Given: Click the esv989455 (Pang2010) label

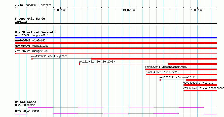Looking at the screenshot, I should pyautogui.click(x=198, y=83).
